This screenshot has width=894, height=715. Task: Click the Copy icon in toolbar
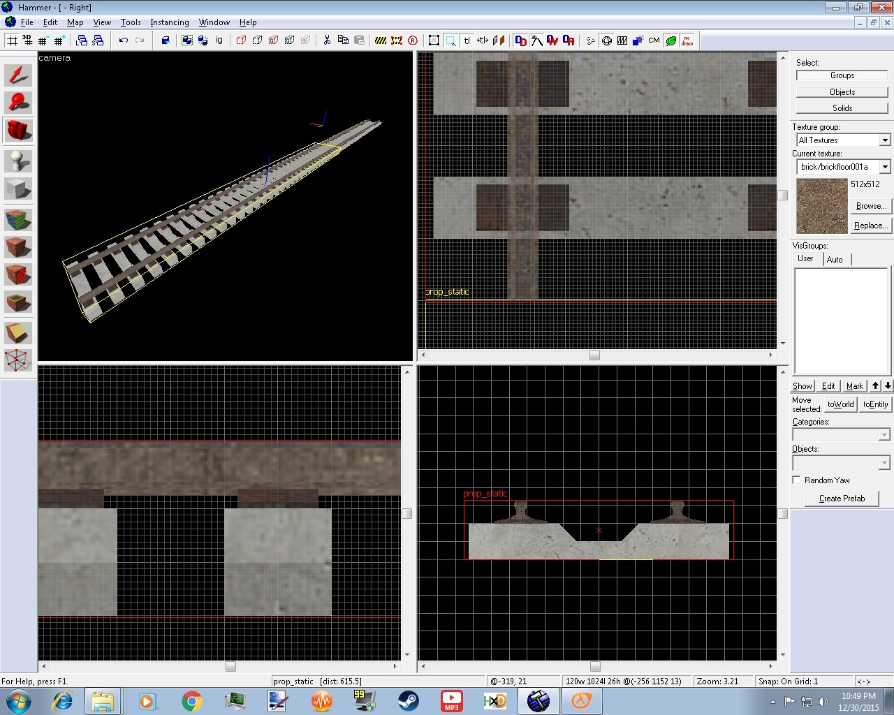(343, 40)
